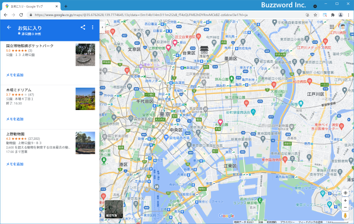
Task: Open プライバシー link at map bottom
Action: pyautogui.click(x=287, y=222)
